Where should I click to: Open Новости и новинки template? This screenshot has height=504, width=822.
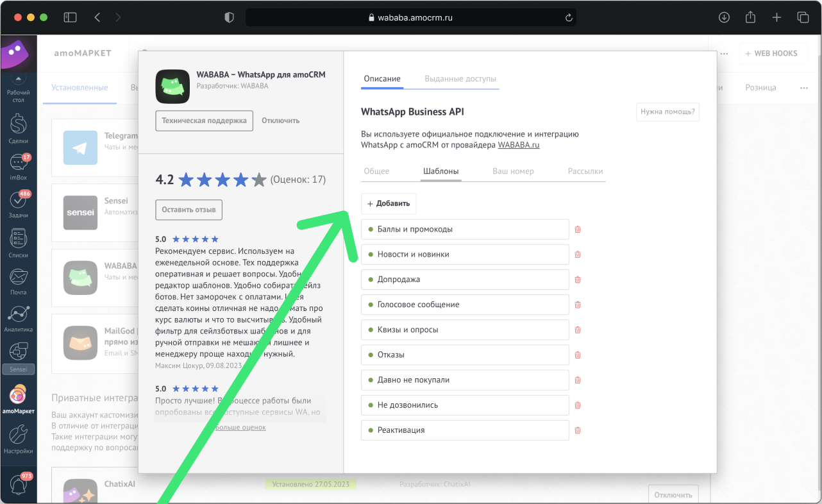click(x=465, y=255)
